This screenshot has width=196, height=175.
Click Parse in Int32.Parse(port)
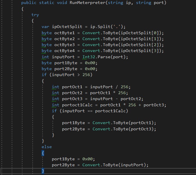click(104, 57)
